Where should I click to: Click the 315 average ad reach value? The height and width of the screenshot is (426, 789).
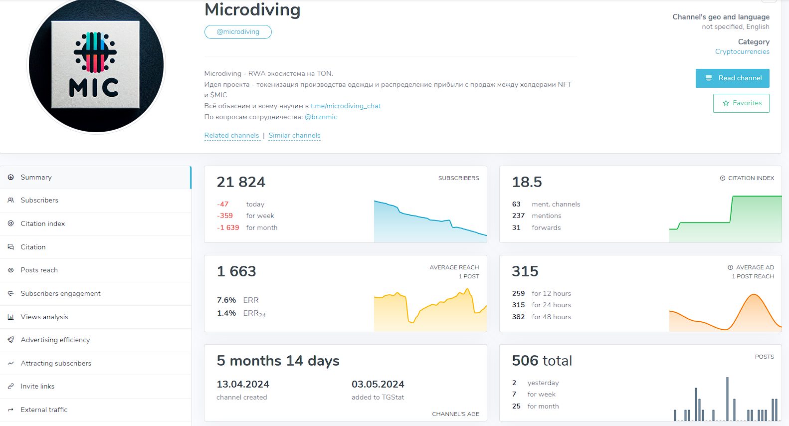pyautogui.click(x=525, y=271)
